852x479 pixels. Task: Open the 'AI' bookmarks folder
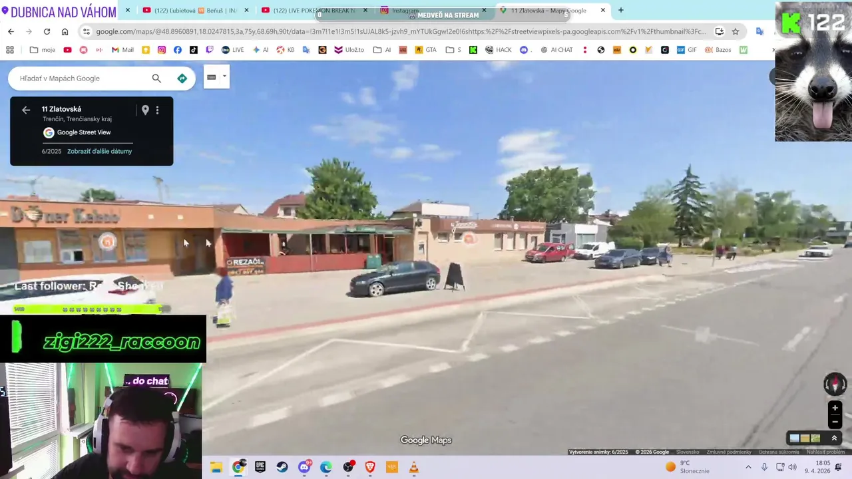click(x=382, y=50)
